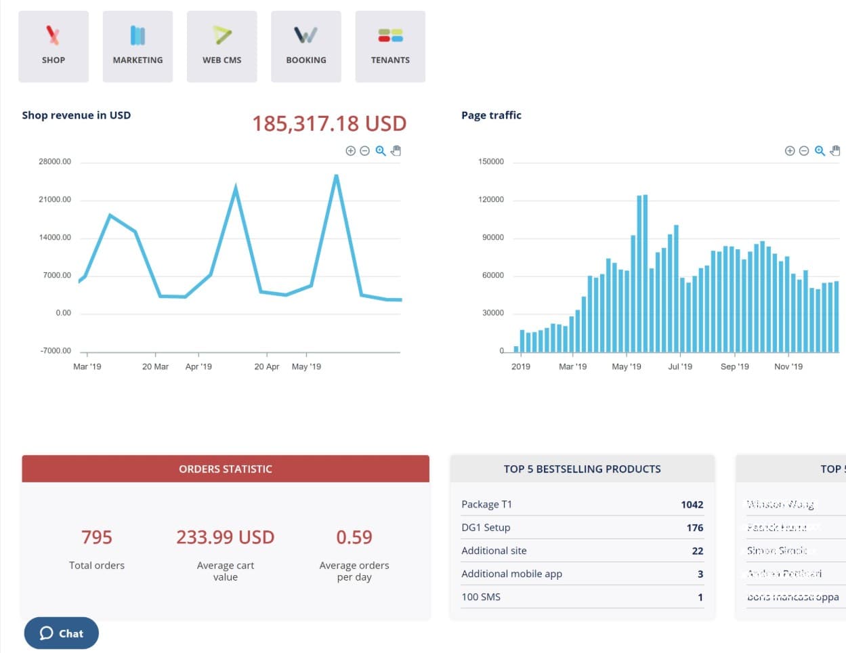Zoom out on Shop revenue chart
This screenshot has width=846, height=653.
coord(364,151)
